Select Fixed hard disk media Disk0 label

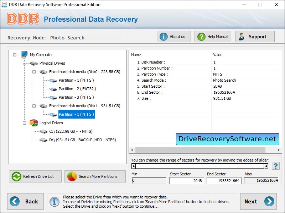(85, 72)
